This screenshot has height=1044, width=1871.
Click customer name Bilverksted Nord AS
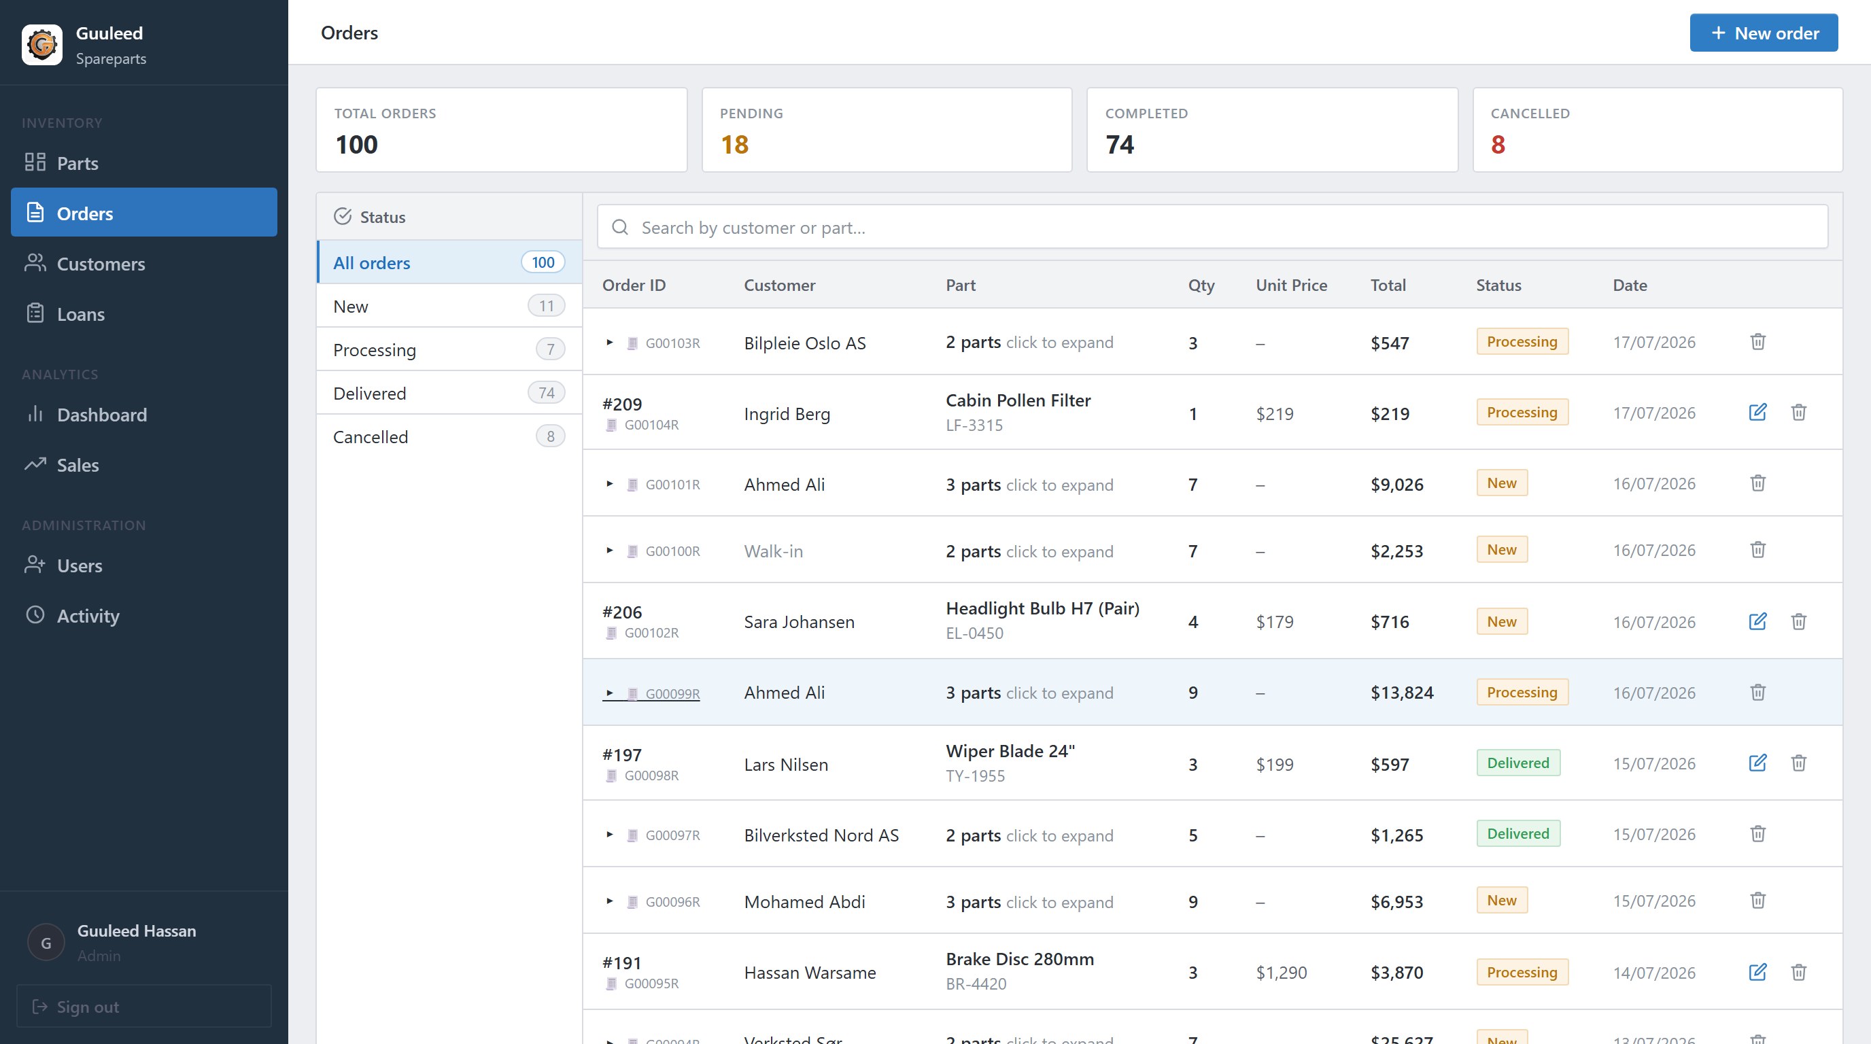point(821,835)
